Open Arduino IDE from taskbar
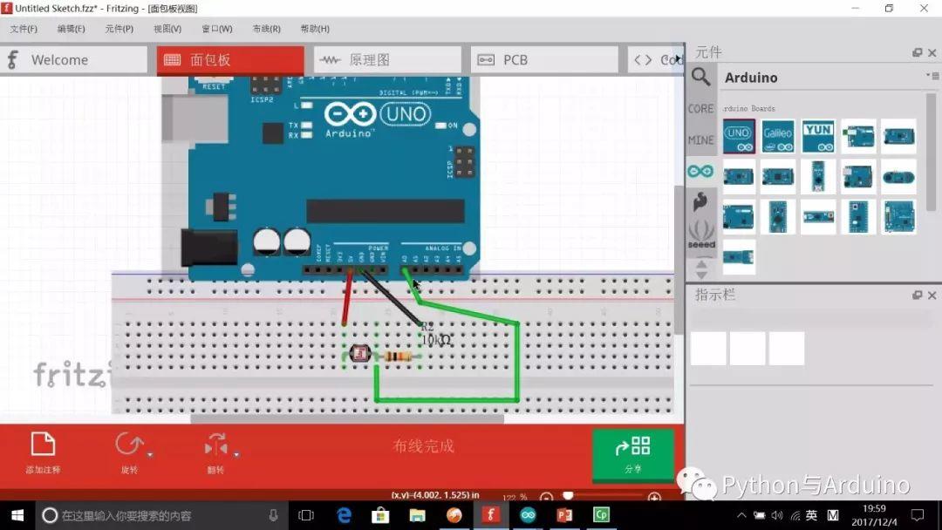This screenshot has height=530, width=942. coord(528,515)
